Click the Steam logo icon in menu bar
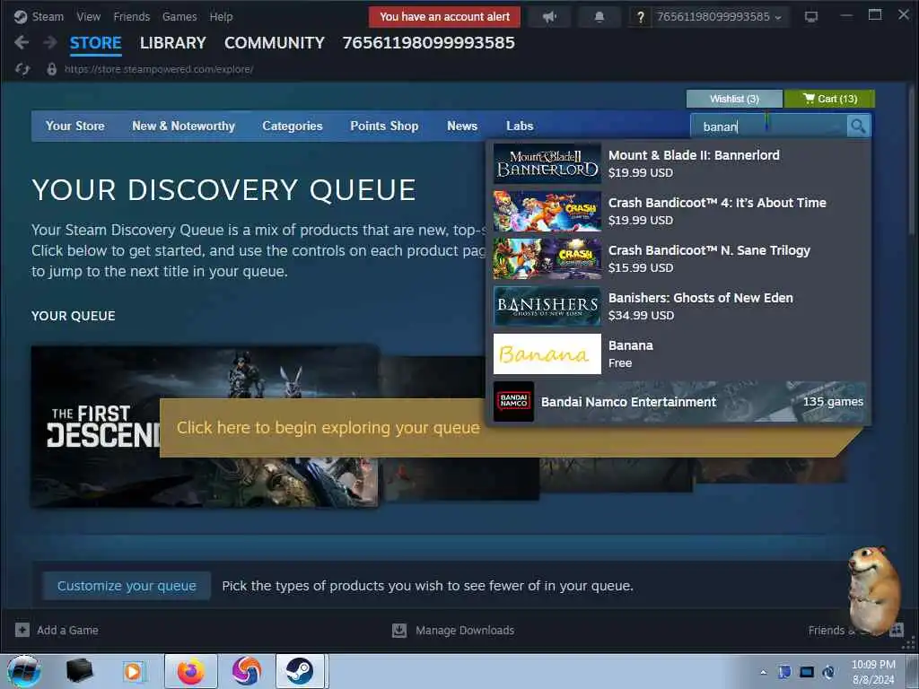 tap(21, 16)
